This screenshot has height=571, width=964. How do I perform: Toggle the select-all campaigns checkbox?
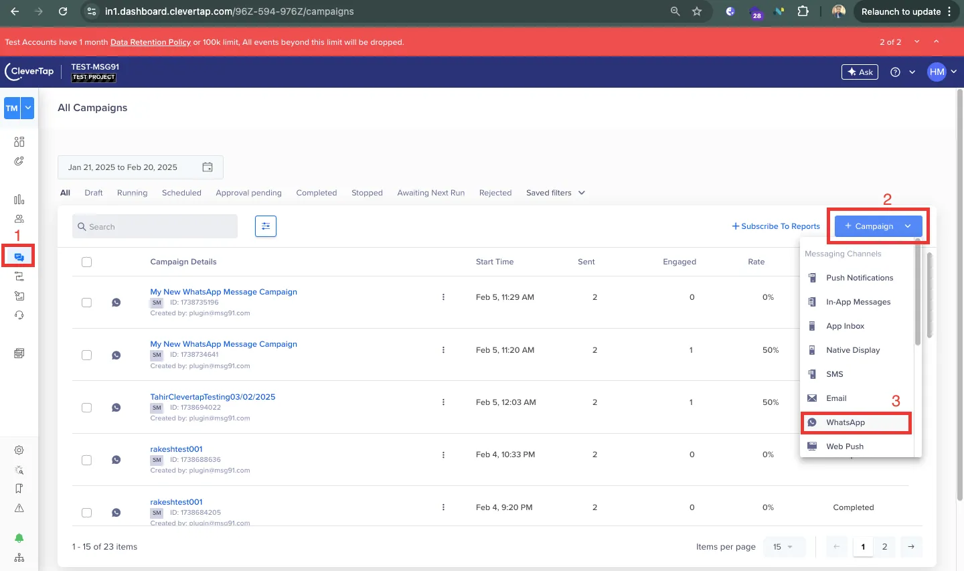(86, 262)
